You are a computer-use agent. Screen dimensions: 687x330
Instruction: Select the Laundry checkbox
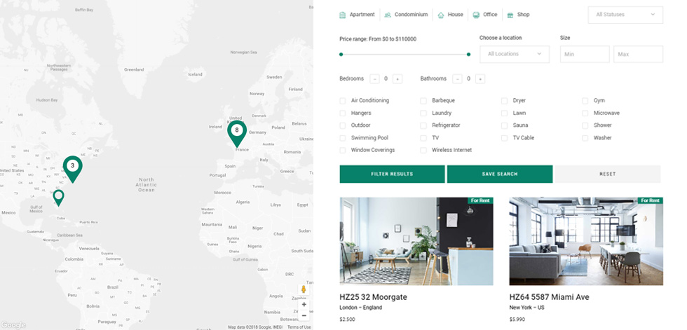pyautogui.click(x=423, y=114)
